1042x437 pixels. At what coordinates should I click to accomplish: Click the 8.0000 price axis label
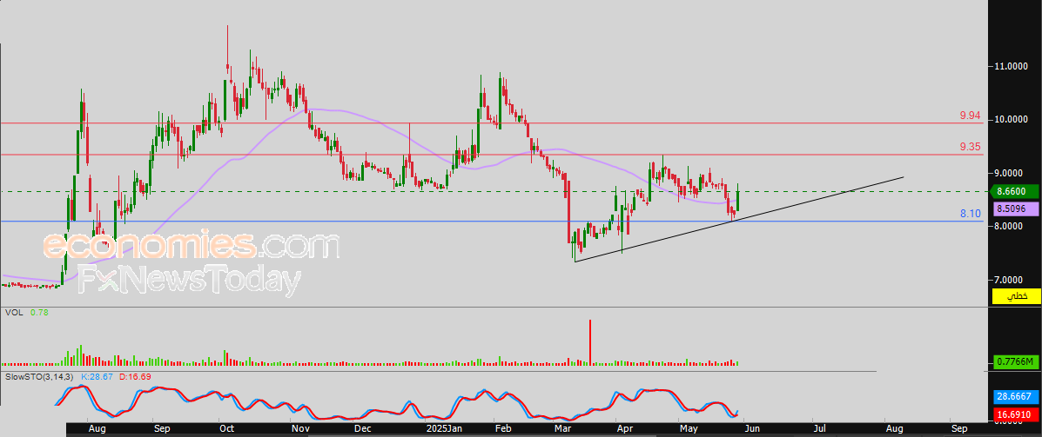(1010, 226)
